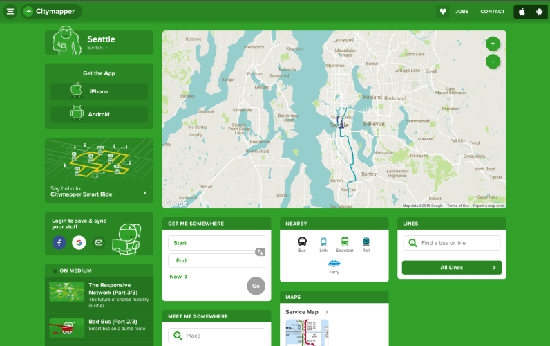Login with email envelope icon

[99, 242]
